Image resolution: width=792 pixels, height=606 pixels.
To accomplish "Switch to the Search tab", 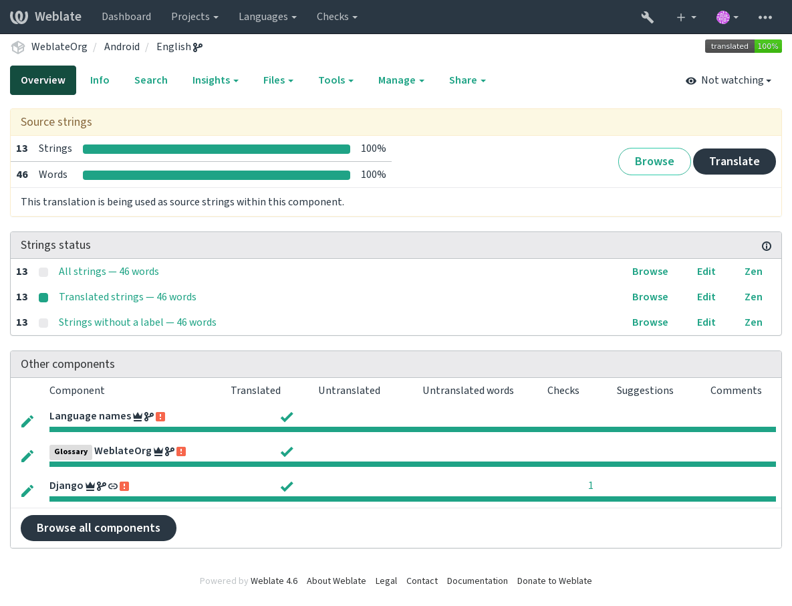I will tap(150, 80).
